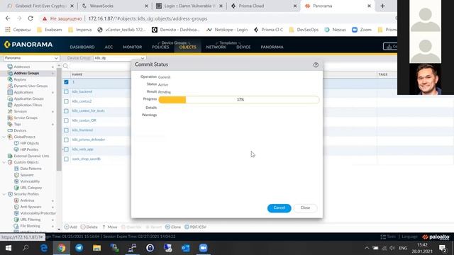Click the search magnifier above the table
The width and height of the screenshot is (454, 255).
point(66,66)
